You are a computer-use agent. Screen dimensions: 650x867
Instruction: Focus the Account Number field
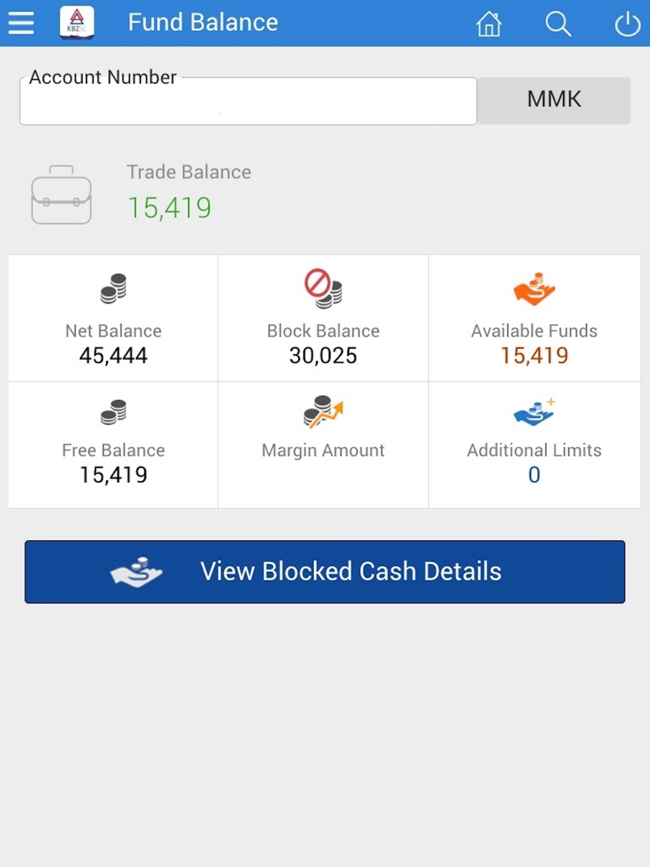point(248,101)
